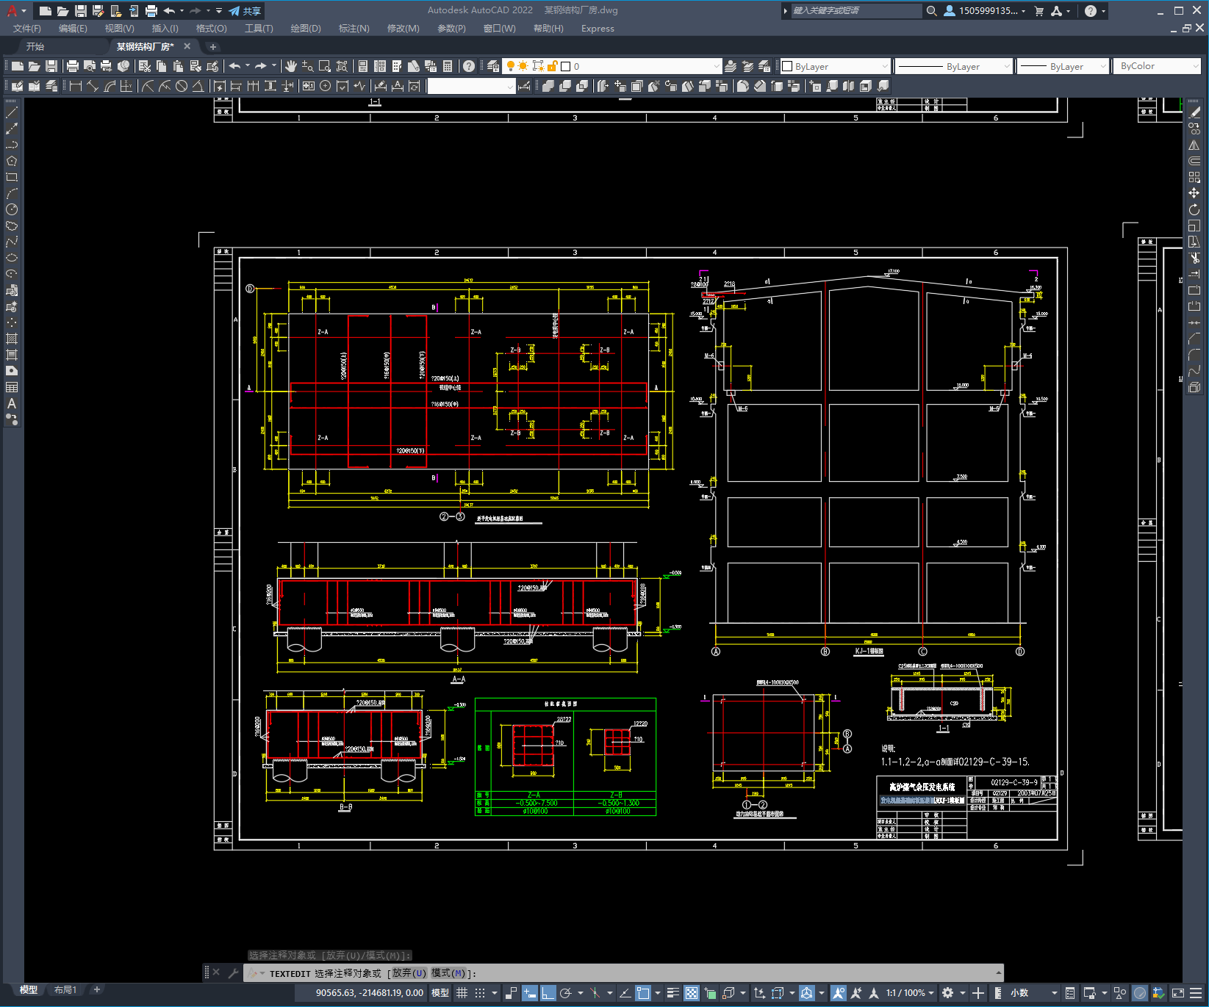Open the annotation scale 1:1 / 100% dropdown
This screenshot has width=1209, height=1007.
[x=910, y=993]
